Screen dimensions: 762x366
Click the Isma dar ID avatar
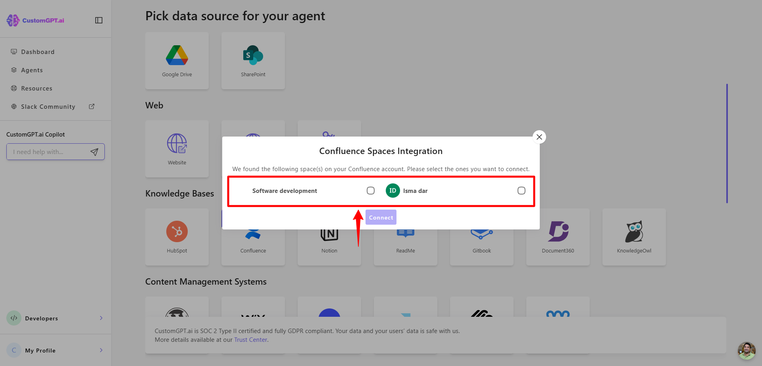pyautogui.click(x=393, y=191)
